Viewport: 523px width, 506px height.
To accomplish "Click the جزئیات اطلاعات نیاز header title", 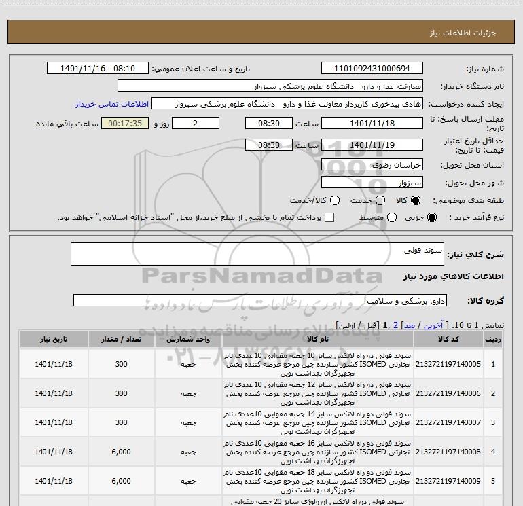I will pos(463,33).
